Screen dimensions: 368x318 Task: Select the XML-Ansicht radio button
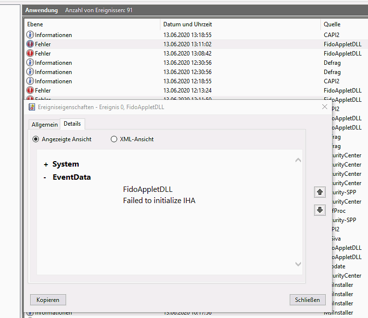(x=114, y=139)
